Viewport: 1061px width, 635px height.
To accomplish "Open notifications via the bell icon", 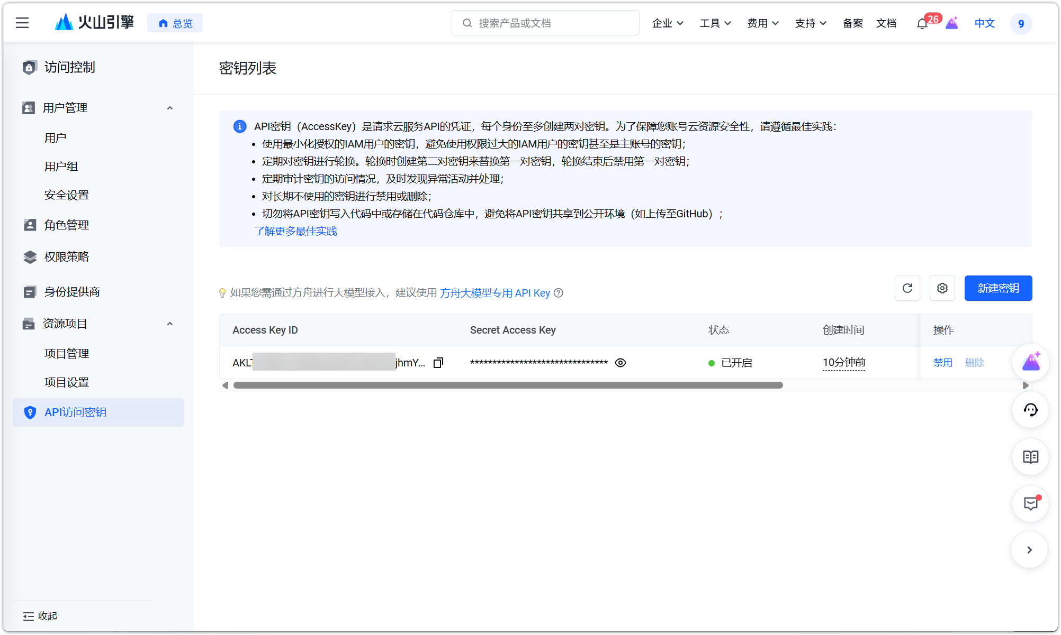I will (x=921, y=24).
